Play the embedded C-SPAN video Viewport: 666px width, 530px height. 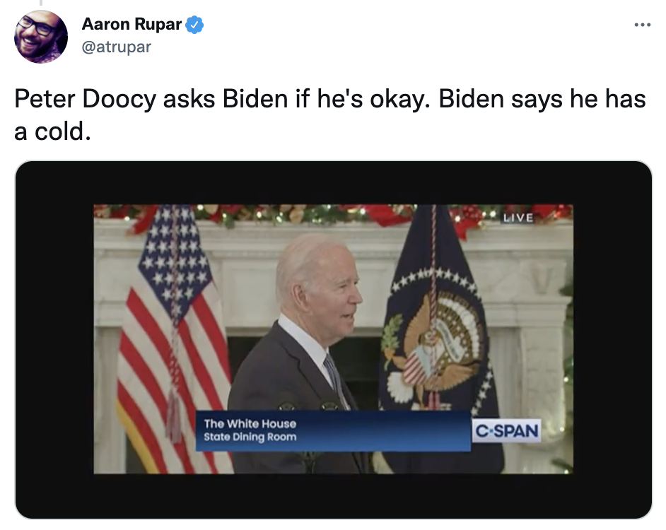tap(334, 339)
